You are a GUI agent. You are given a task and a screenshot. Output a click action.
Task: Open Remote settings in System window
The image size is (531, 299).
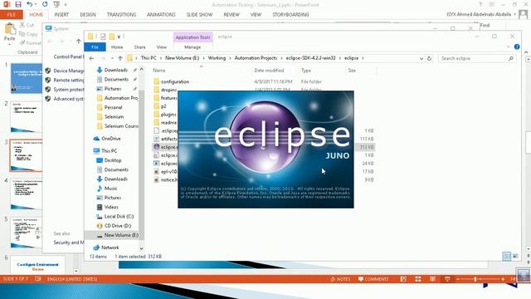point(69,80)
